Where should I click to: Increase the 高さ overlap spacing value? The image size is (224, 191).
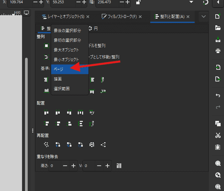point(74,166)
